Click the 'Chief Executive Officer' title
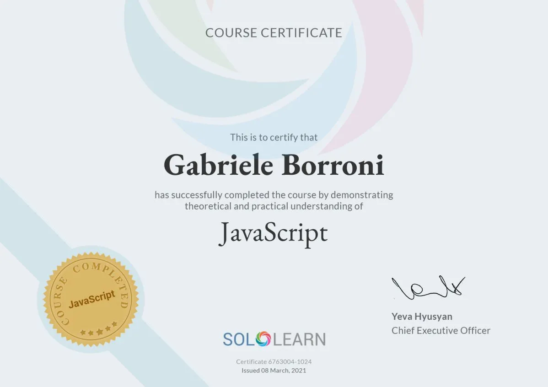 441,330
